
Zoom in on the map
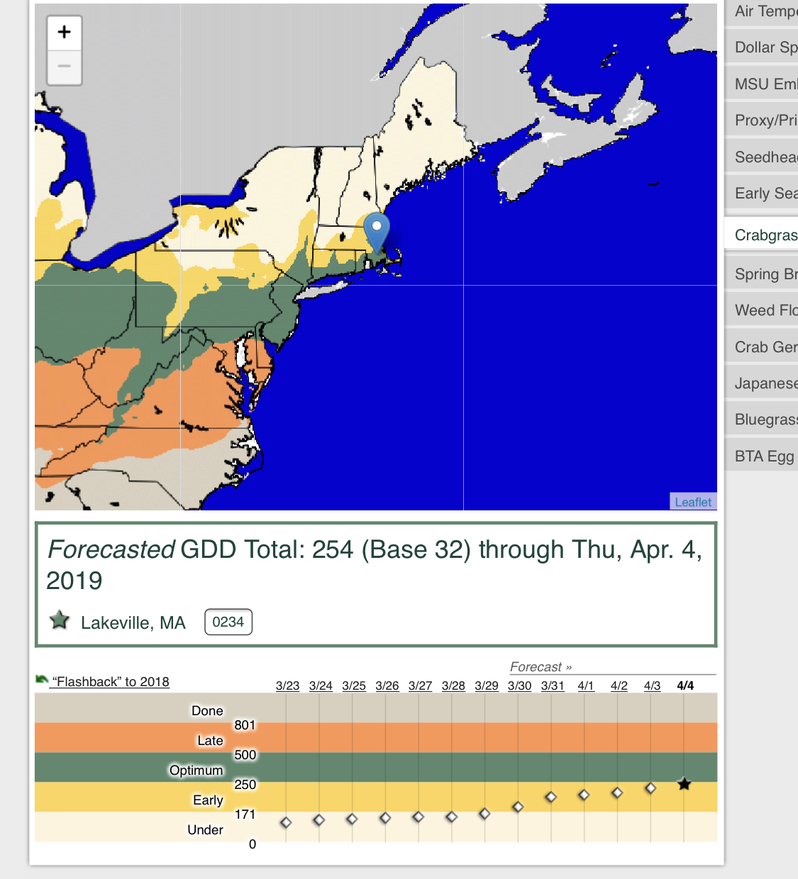click(65, 33)
